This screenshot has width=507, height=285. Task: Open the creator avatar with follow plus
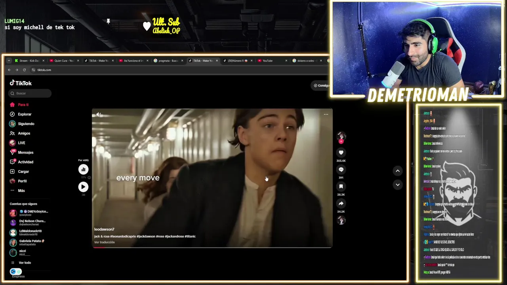coord(341,137)
